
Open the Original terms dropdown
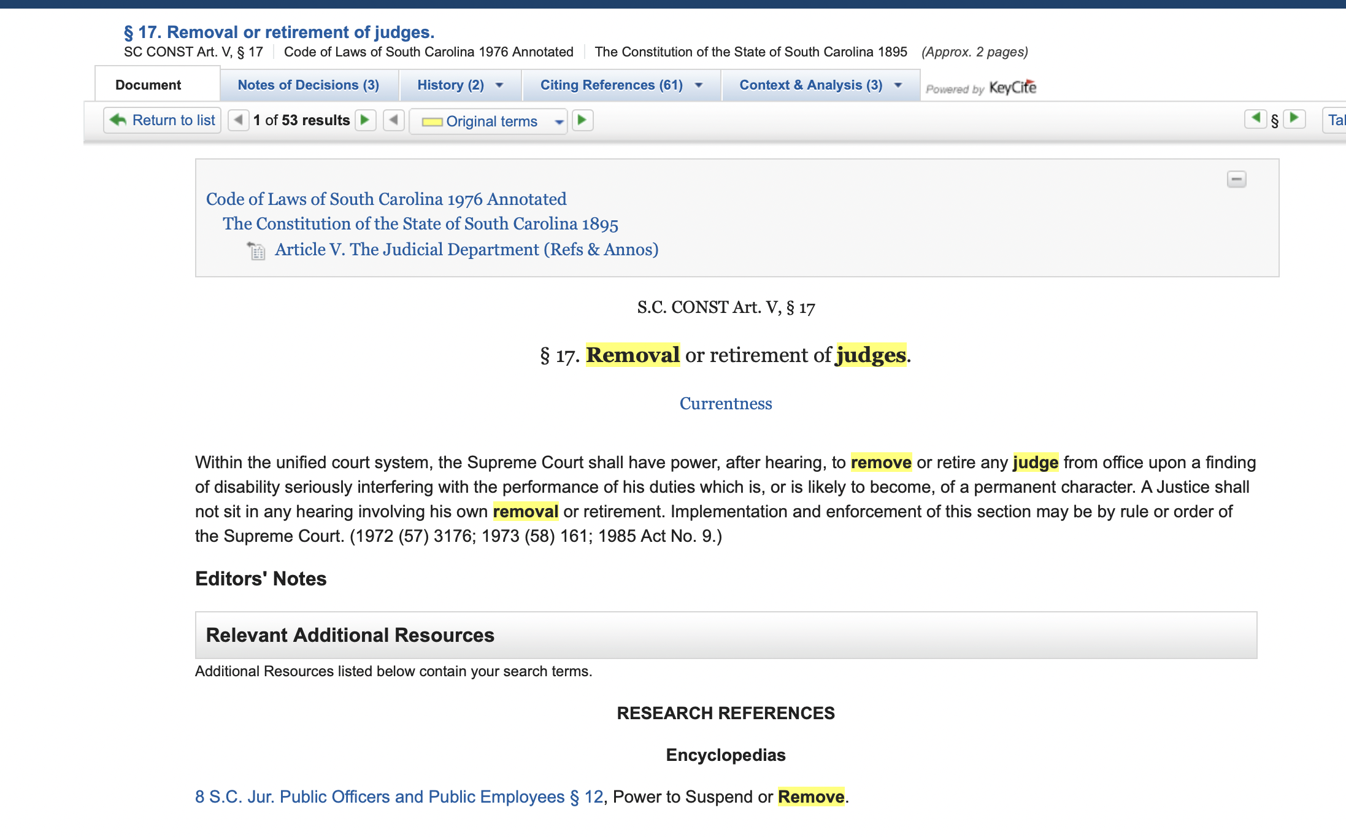[x=559, y=121]
